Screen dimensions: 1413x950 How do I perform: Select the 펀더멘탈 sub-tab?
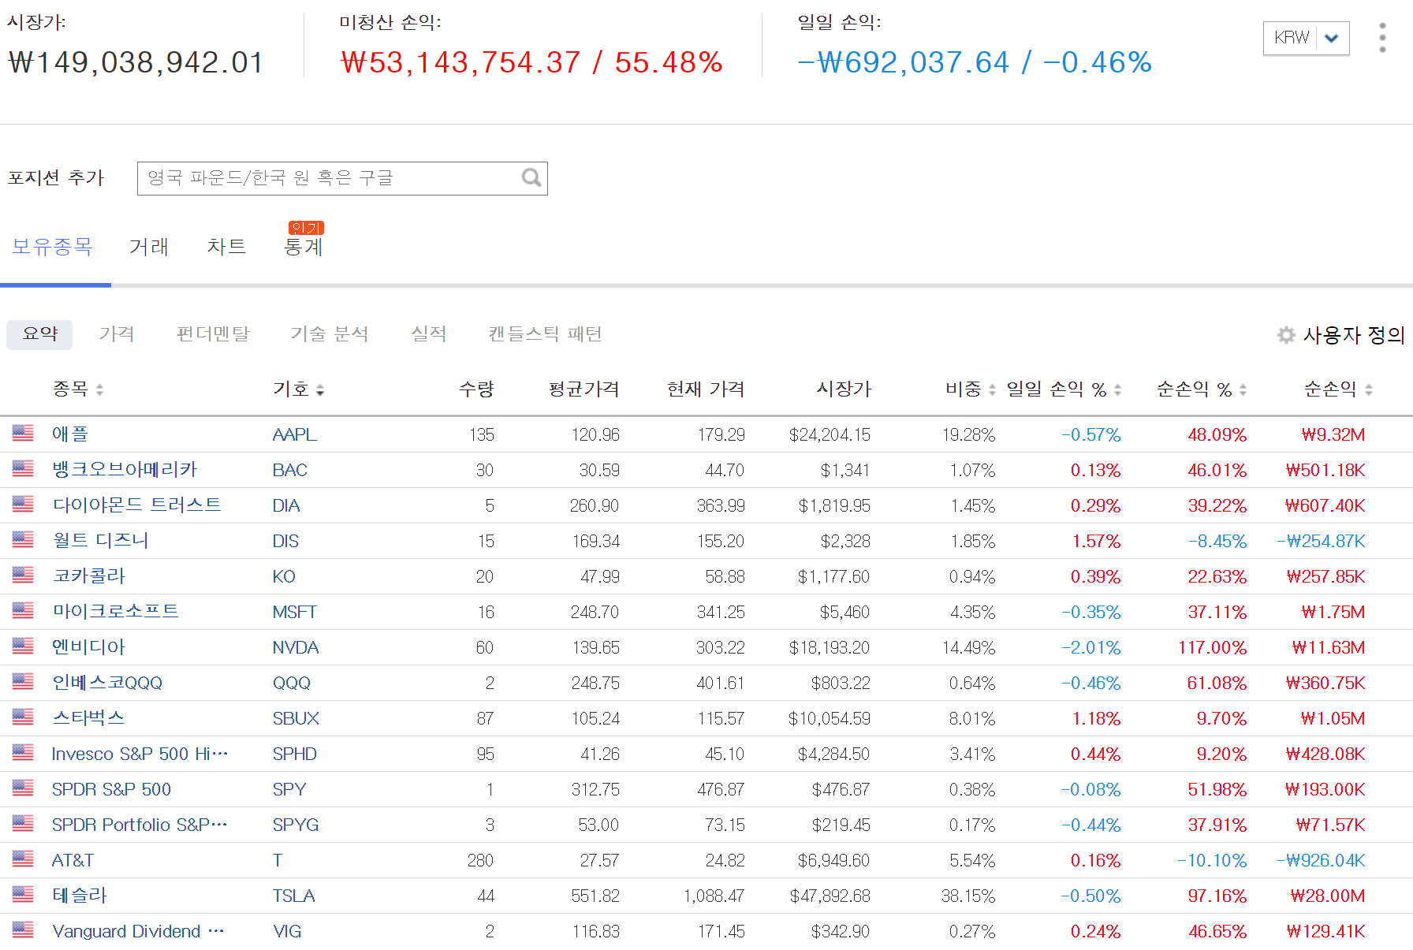coord(213,334)
